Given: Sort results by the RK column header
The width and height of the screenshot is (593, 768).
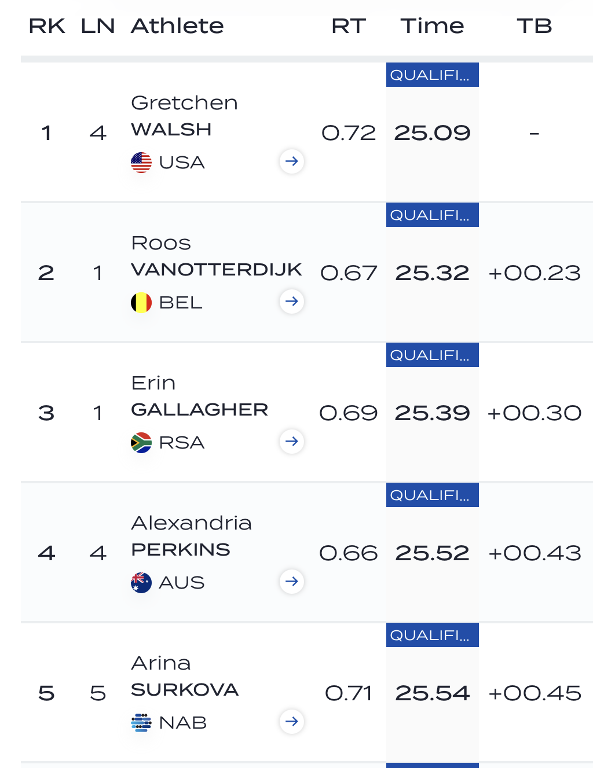Looking at the screenshot, I should click(x=47, y=26).
